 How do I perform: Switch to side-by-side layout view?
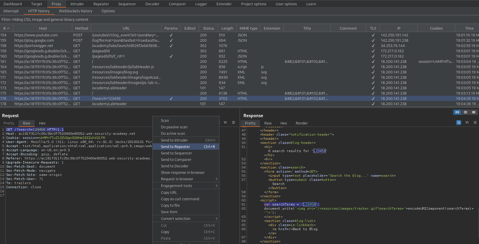[x=457, y=112]
